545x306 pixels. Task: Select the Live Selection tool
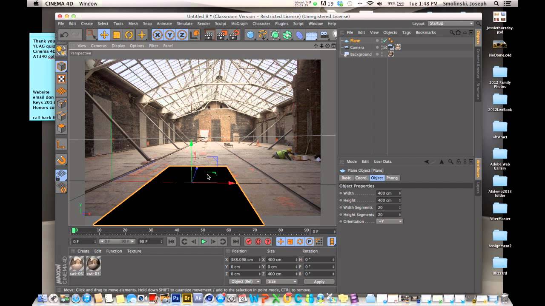pos(92,35)
